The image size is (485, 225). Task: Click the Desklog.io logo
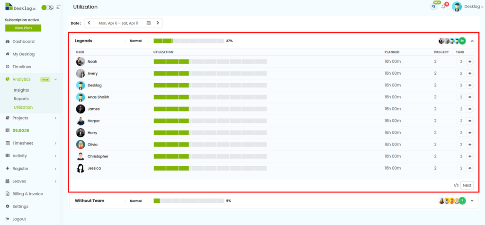pyautogui.click(x=20, y=7)
